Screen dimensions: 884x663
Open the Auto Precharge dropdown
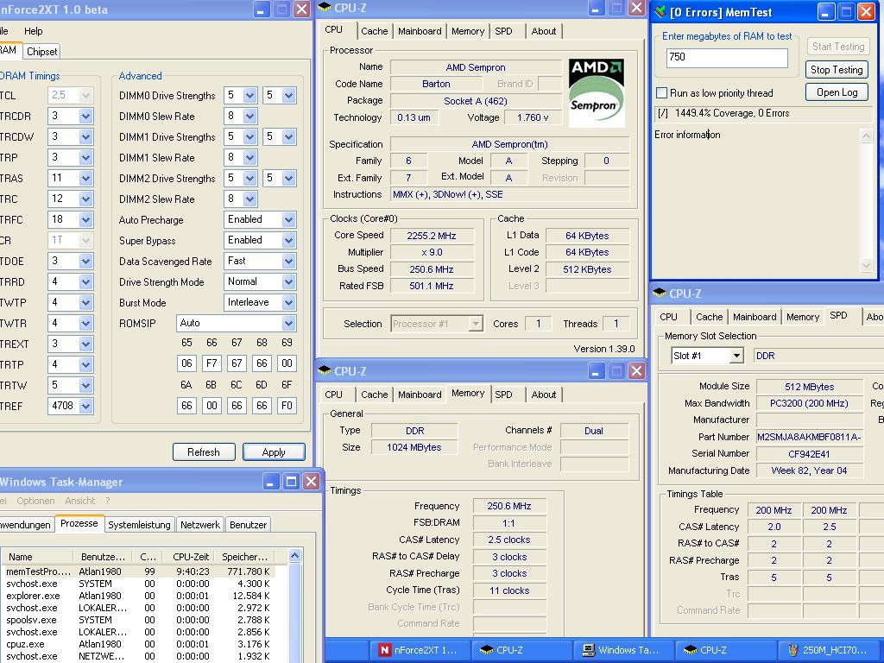pos(288,220)
